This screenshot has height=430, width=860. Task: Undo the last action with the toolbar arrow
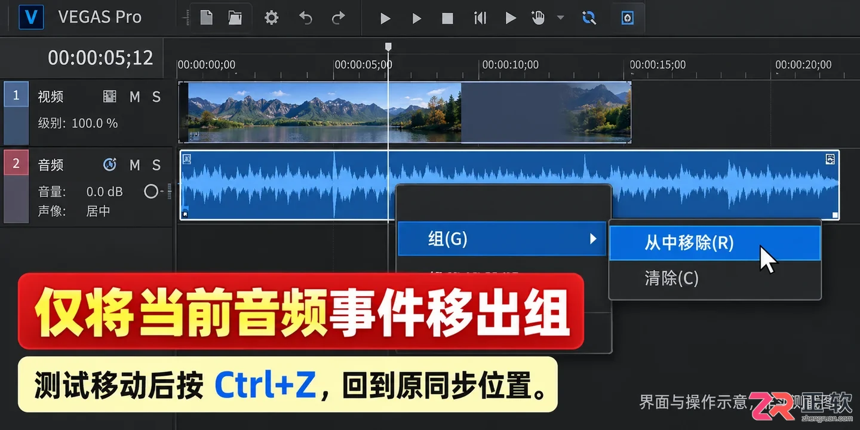click(306, 18)
